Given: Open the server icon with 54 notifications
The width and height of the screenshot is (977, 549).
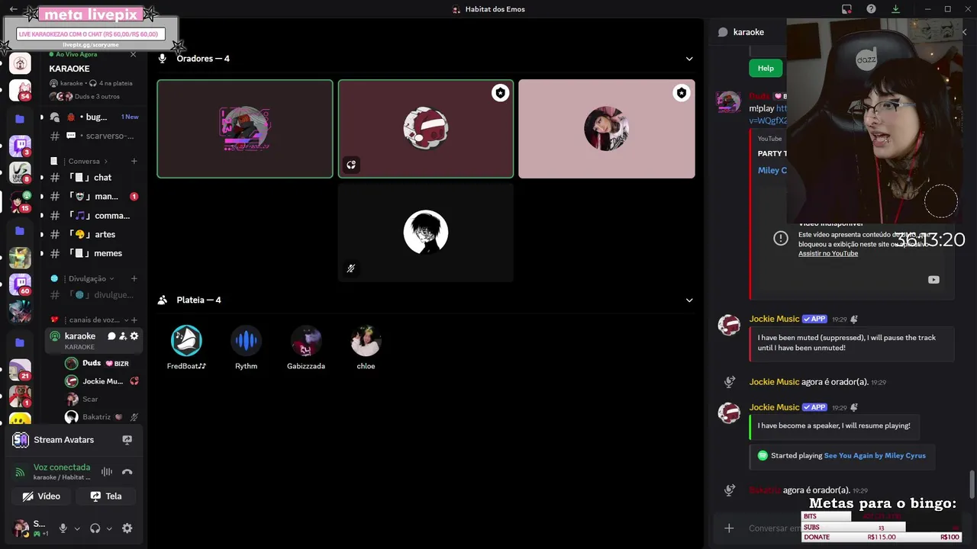Looking at the screenshot, I should coord(20,90).
